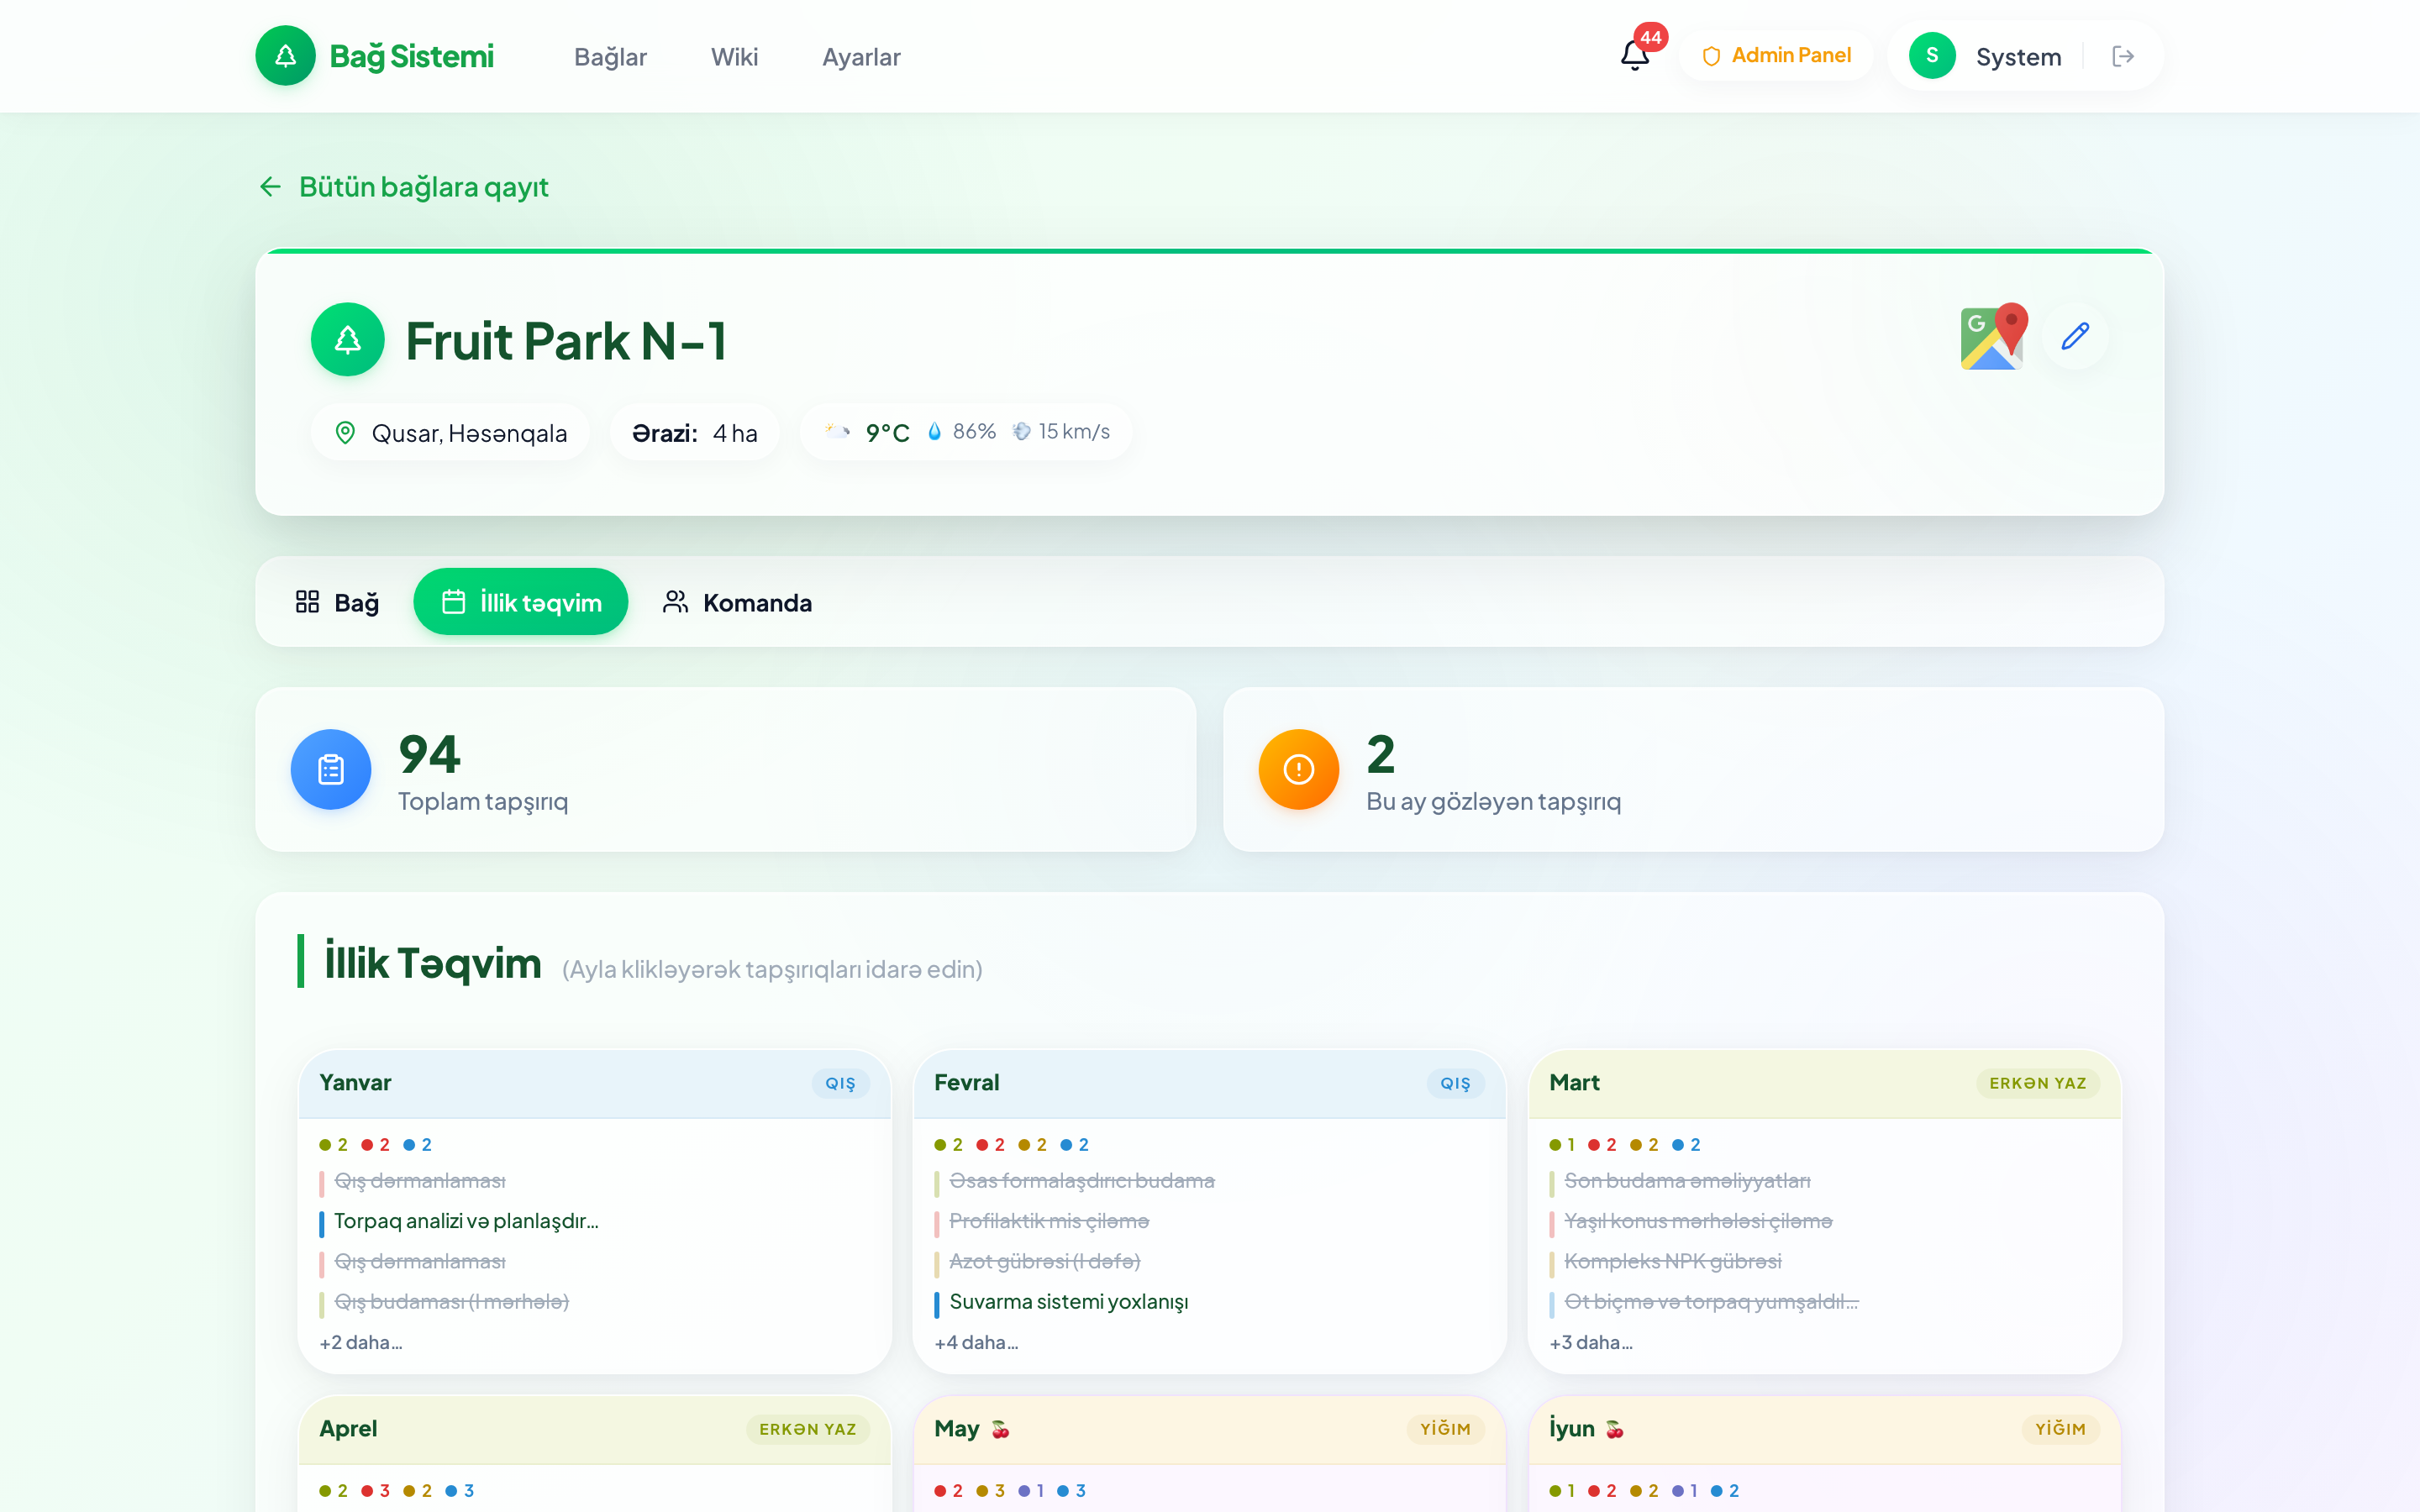The image size is (2420, 1512).
Task: Open the İyun month card
Action: pyautogui.click(x=1825, y=1454)
